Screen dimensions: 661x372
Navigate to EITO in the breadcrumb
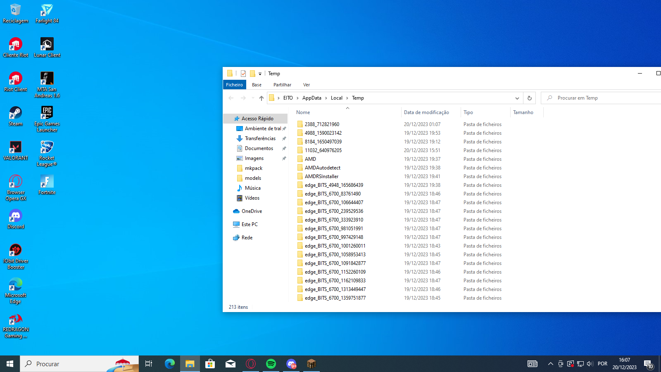pos(288,98)
